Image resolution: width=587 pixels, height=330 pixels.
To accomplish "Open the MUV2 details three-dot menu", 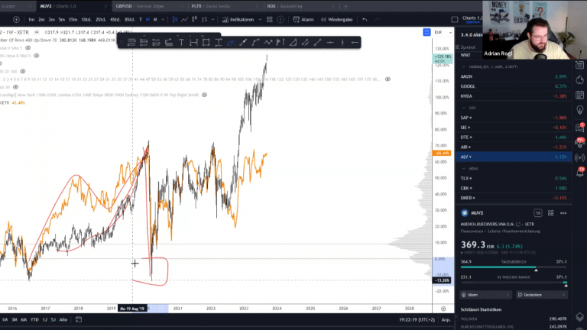I will 563,213.
